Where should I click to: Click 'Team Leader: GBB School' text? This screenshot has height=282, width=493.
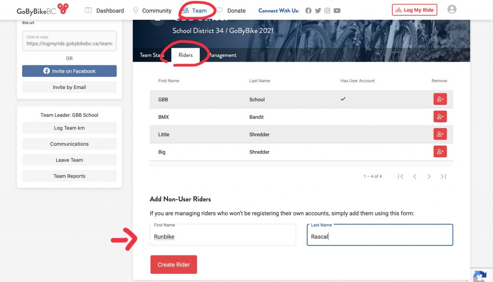click(69, 115)
